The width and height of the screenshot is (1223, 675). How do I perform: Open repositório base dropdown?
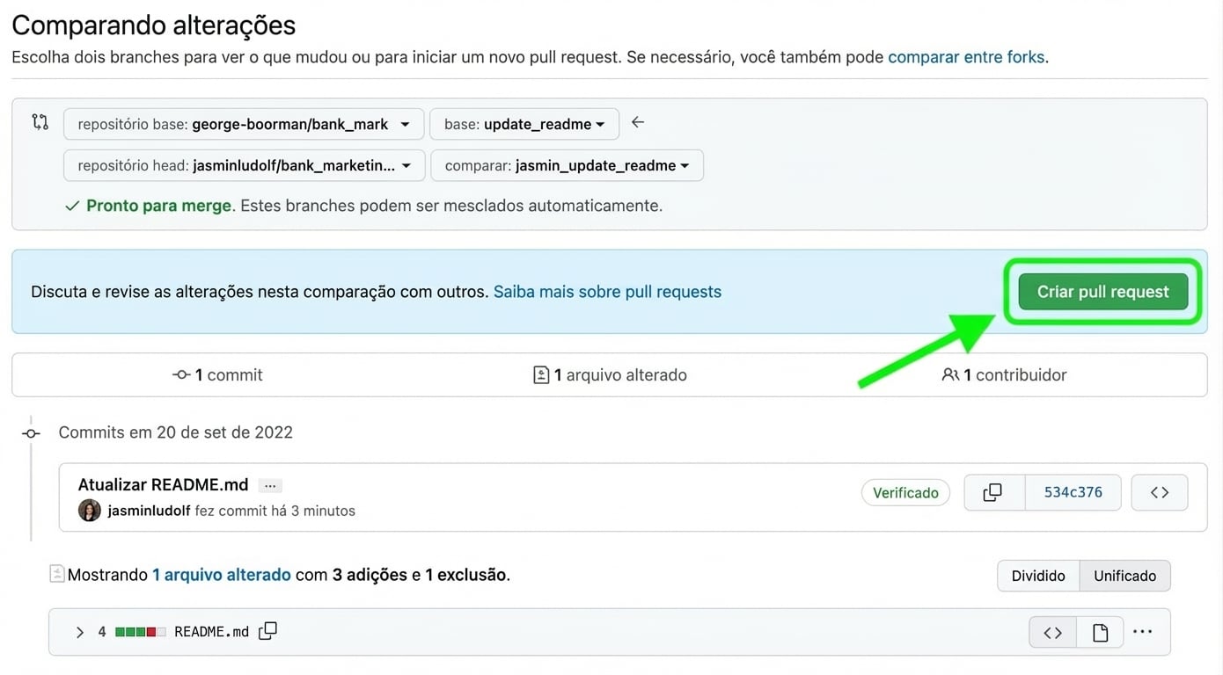click(244, 124)
